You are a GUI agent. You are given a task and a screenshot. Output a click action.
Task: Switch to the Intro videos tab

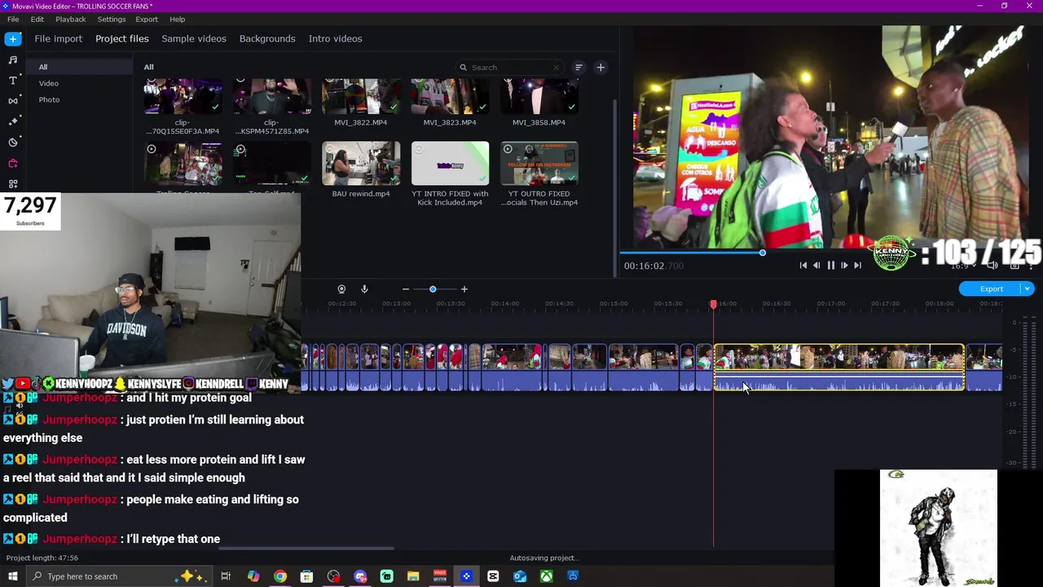point(335,38)
